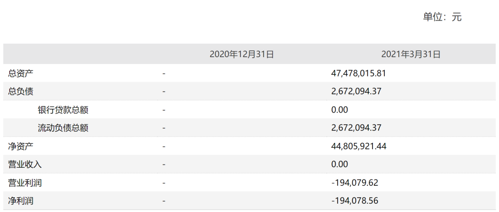Select the 银行贷款总额 value 0.00
The image size is (499, 212).
[340, 110]
